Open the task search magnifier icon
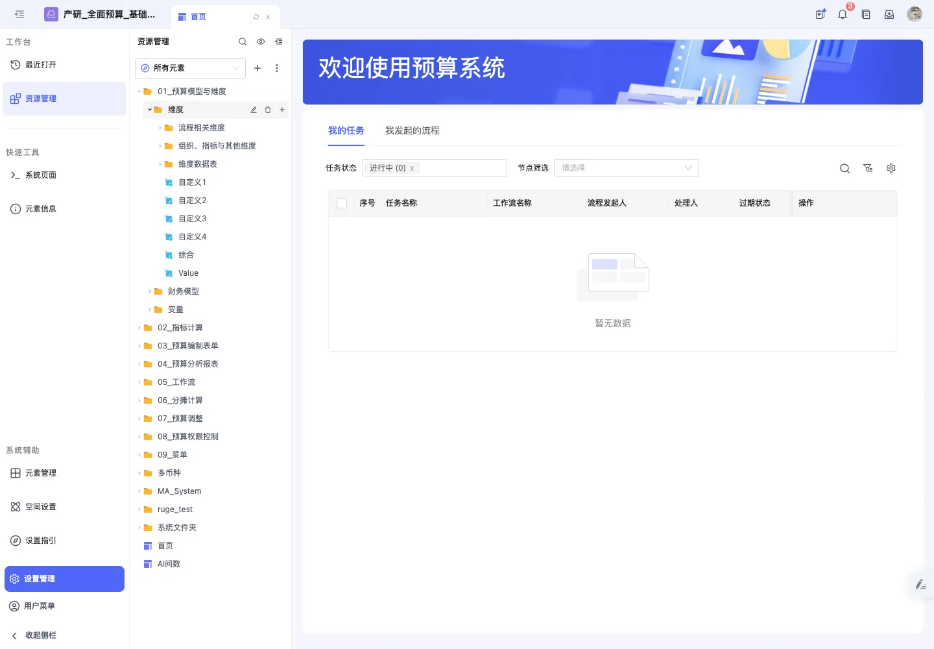The width and height of the screenshot is (934, 649). click(844, 168)
